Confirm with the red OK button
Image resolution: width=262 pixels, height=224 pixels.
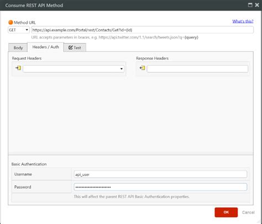tap(226, 212)
